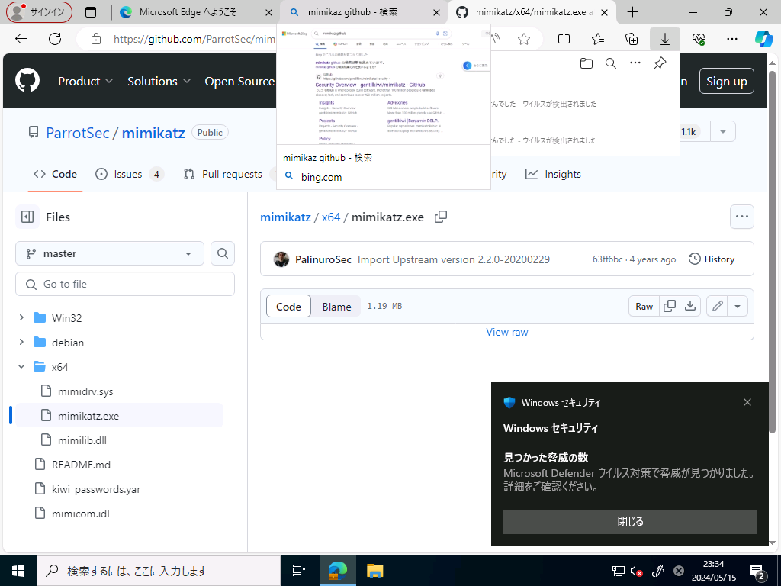Click 閉じる in Windows Security notification
Screen dimensions: 781x586
pyautogui.click(x=629, y=522)
